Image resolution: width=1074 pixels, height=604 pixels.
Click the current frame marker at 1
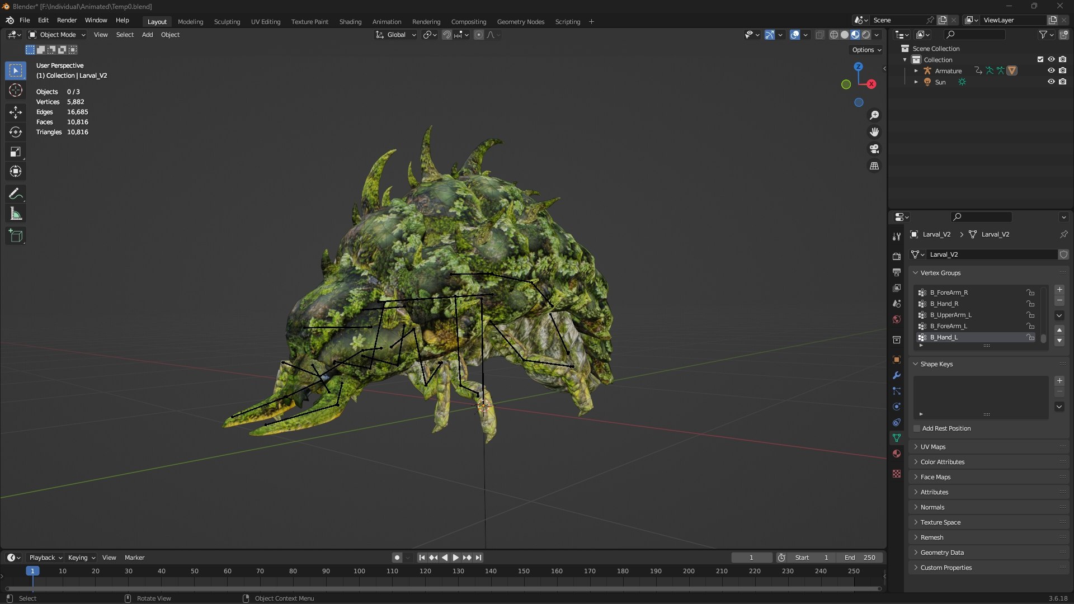tap(32, 571)
